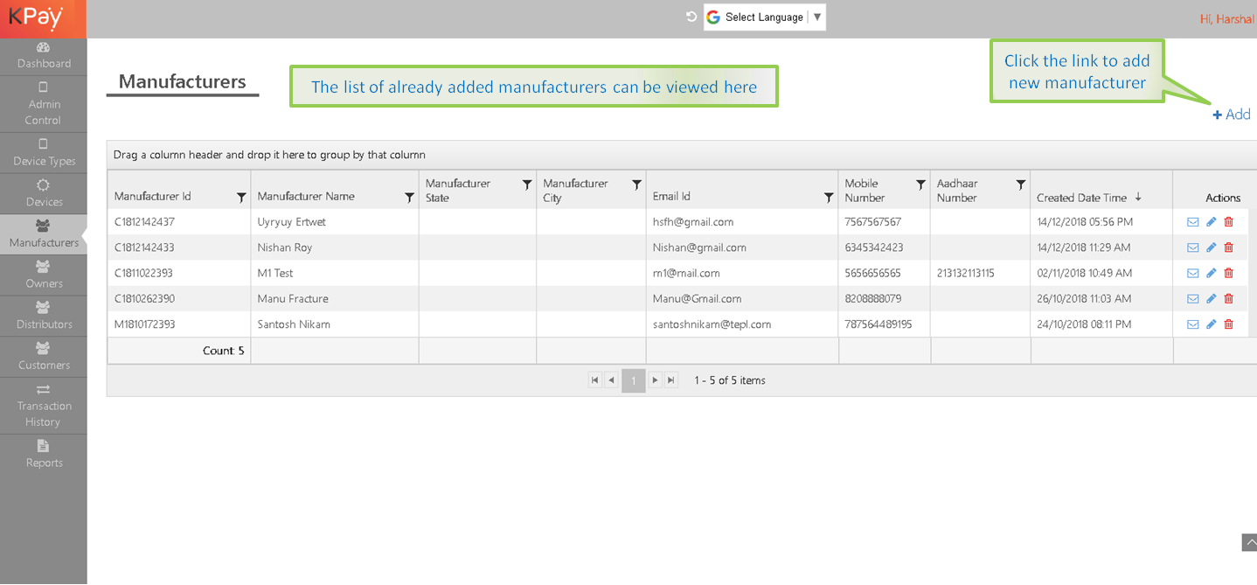The width and height of the screenshot is (1257, 585).
Task: Click the scroll-to-top arrow button
Action: pos(1248,543)
